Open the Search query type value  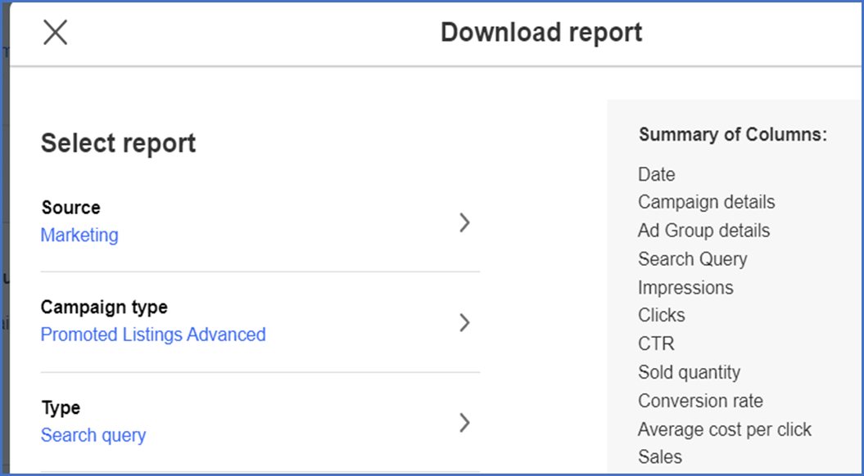coord(93,435)
